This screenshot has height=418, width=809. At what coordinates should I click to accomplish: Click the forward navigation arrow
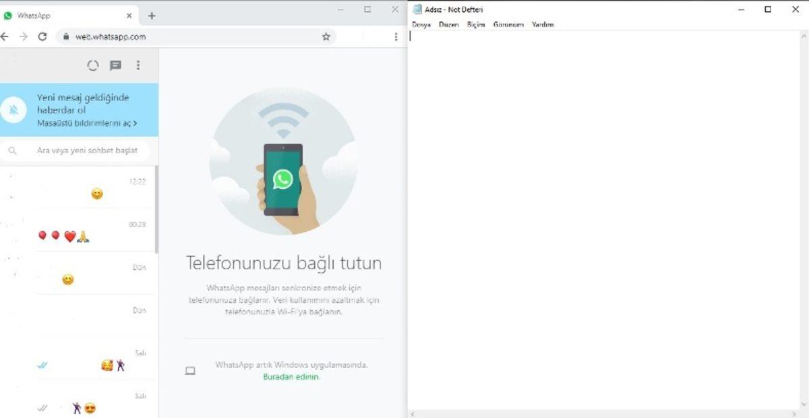pos(24,36)
